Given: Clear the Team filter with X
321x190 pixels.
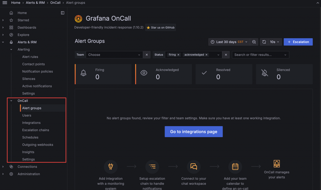Looking at the screenshot, I should [147, 55].
